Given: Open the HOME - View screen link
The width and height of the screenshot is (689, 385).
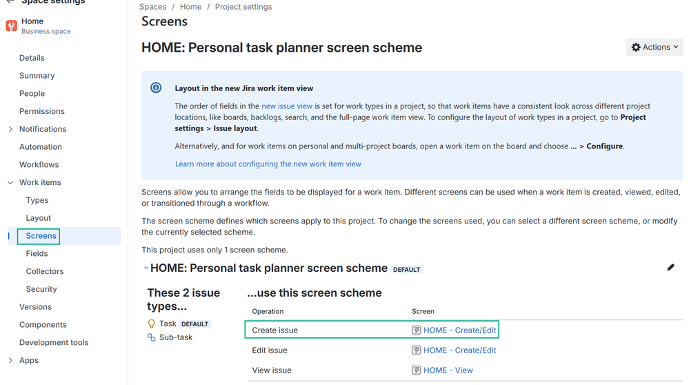Looking at the screenshot, I should pyautogui.click(x=448, y=370).
